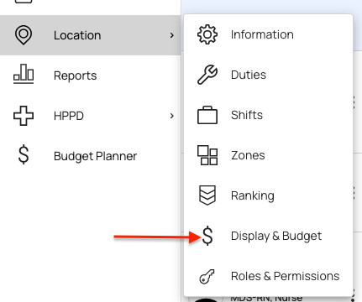Click the Location pin icon
This screenshot has width=362, height=302.
(x=24, y=35)
